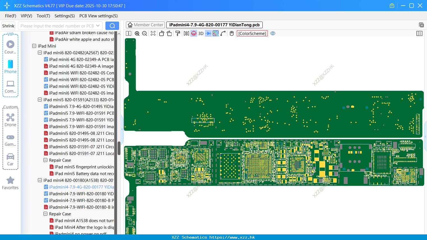Open iPad mini6 4G 820-02349-A image PDF
427x240 pixels.
(79, 66)
